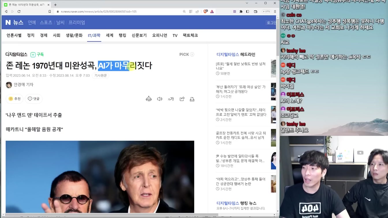Open headline about 성균관대 햄버거 논란
Screen dimensions: 388x218
click(241, 181)
